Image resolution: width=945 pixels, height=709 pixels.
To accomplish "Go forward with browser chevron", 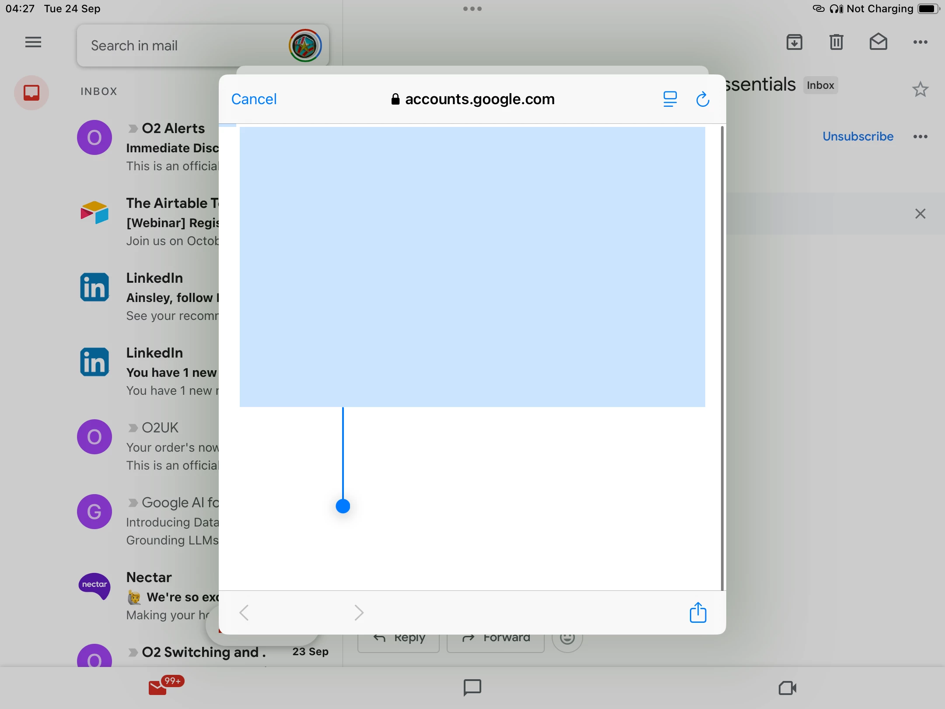I will coord(359,613).
